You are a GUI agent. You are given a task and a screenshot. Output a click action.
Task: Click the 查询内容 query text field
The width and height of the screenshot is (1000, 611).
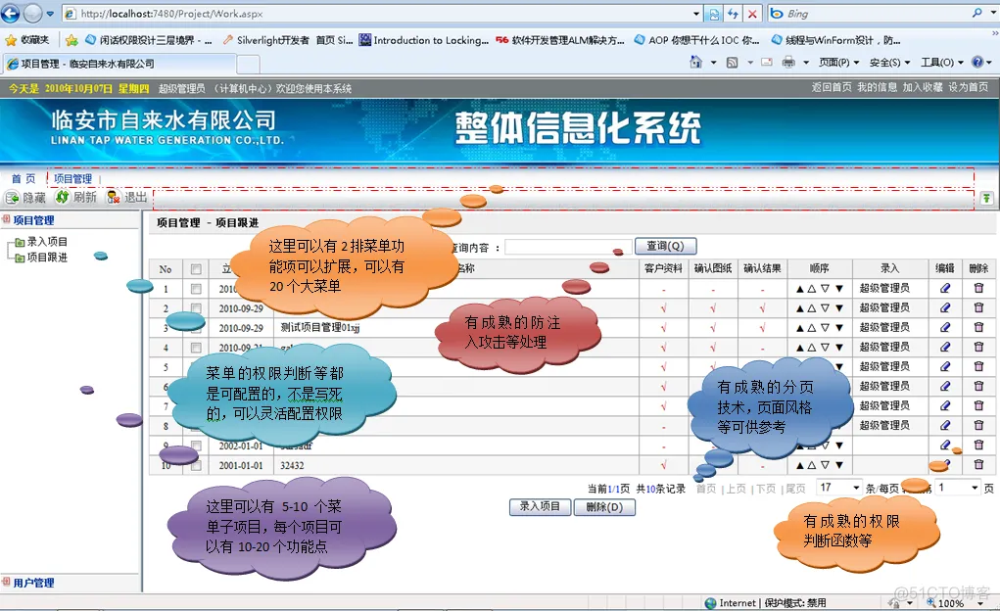pyautogui.click(x=568, y=247)
